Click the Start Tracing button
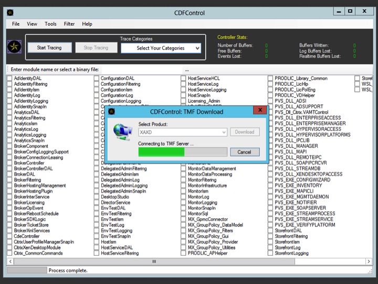Image resolution: width=378 pixels, height=284 pixels. tap(49, 47)
